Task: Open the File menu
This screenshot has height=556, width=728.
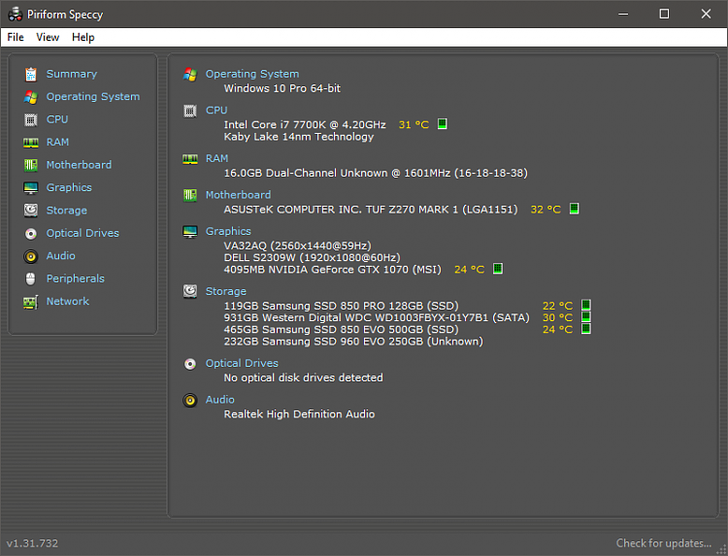Action: tap(16, 37)
